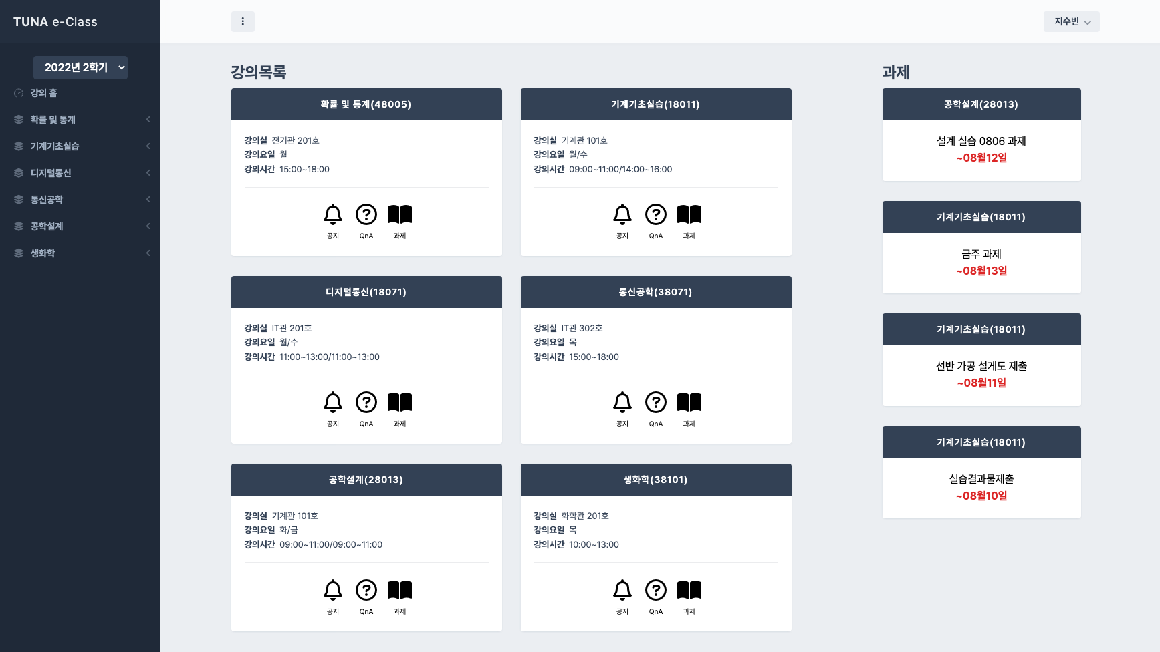
Task: Open 공지 bell icon for 확률 및 통계
Action: click(x=333, y=214)
